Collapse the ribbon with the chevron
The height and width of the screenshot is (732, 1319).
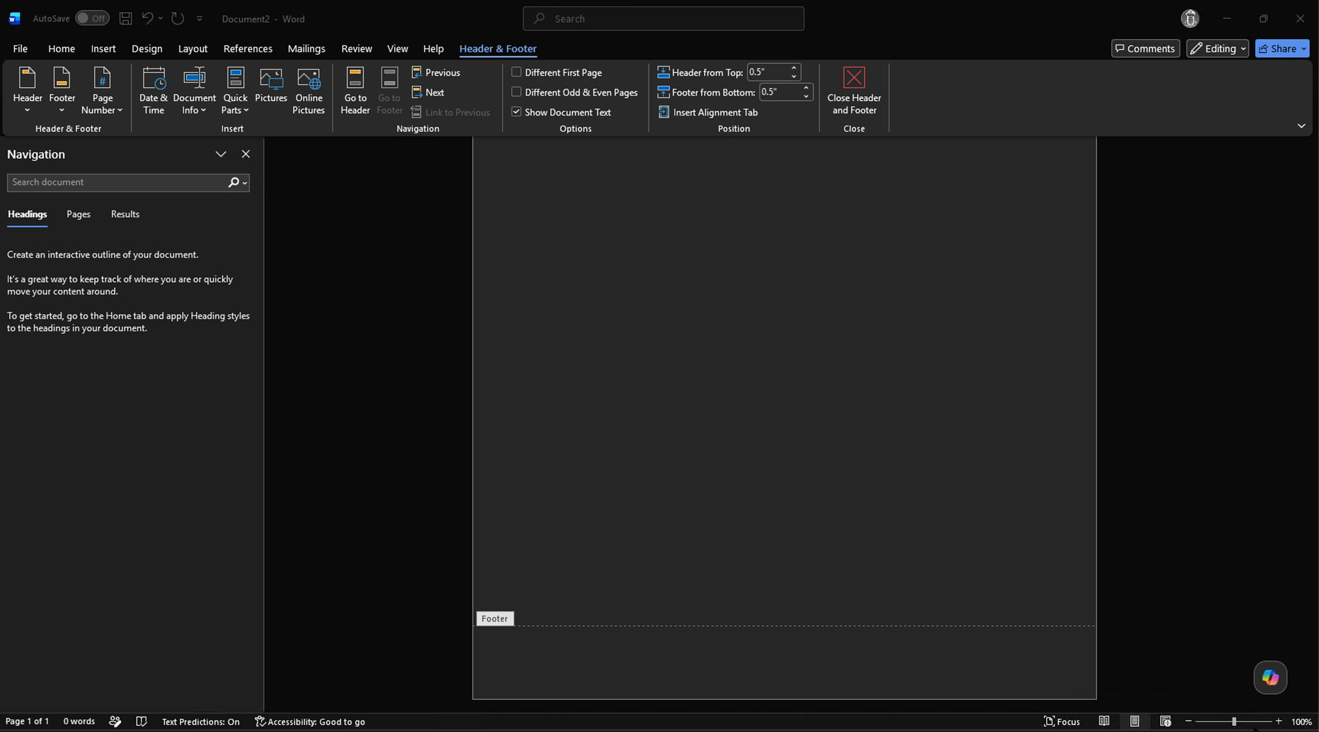(1301, 126)
